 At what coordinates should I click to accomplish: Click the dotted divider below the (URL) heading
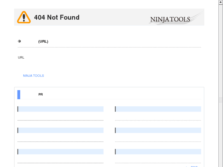coord(109,47)
